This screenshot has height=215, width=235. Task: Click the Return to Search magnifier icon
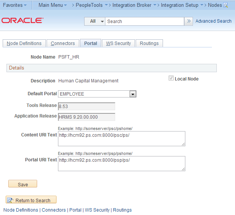click(x=10, y=200)
